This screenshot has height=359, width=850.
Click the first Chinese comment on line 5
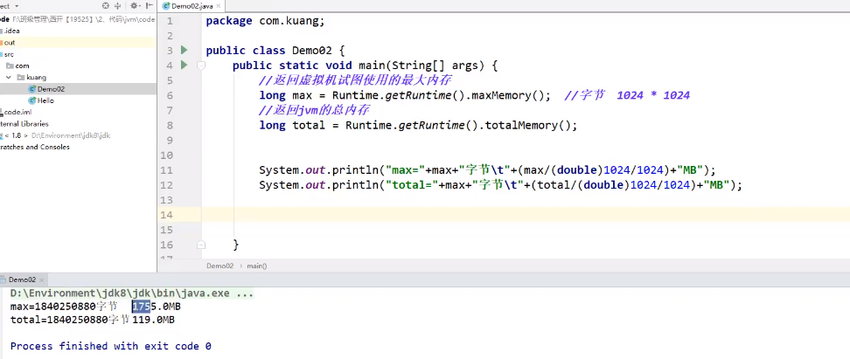coord(355,80)
